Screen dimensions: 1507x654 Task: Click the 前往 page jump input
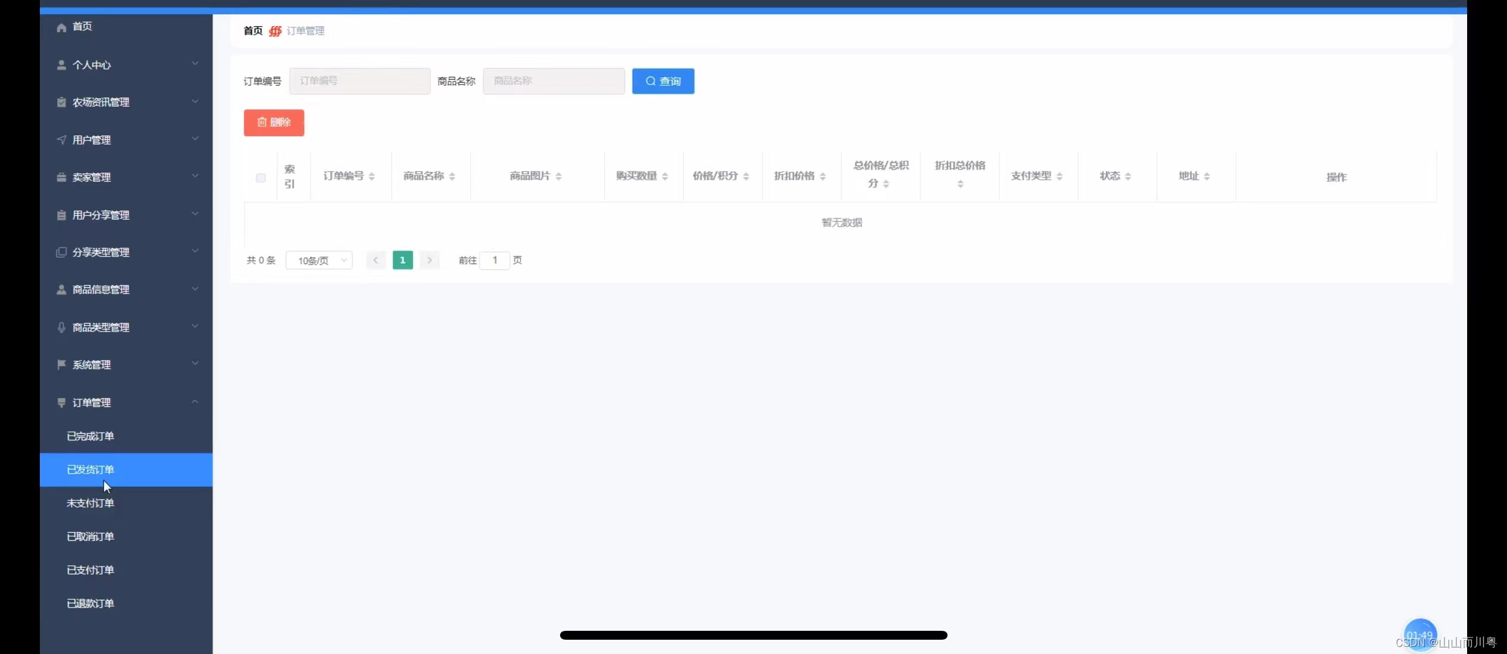(x=495, y=261)
